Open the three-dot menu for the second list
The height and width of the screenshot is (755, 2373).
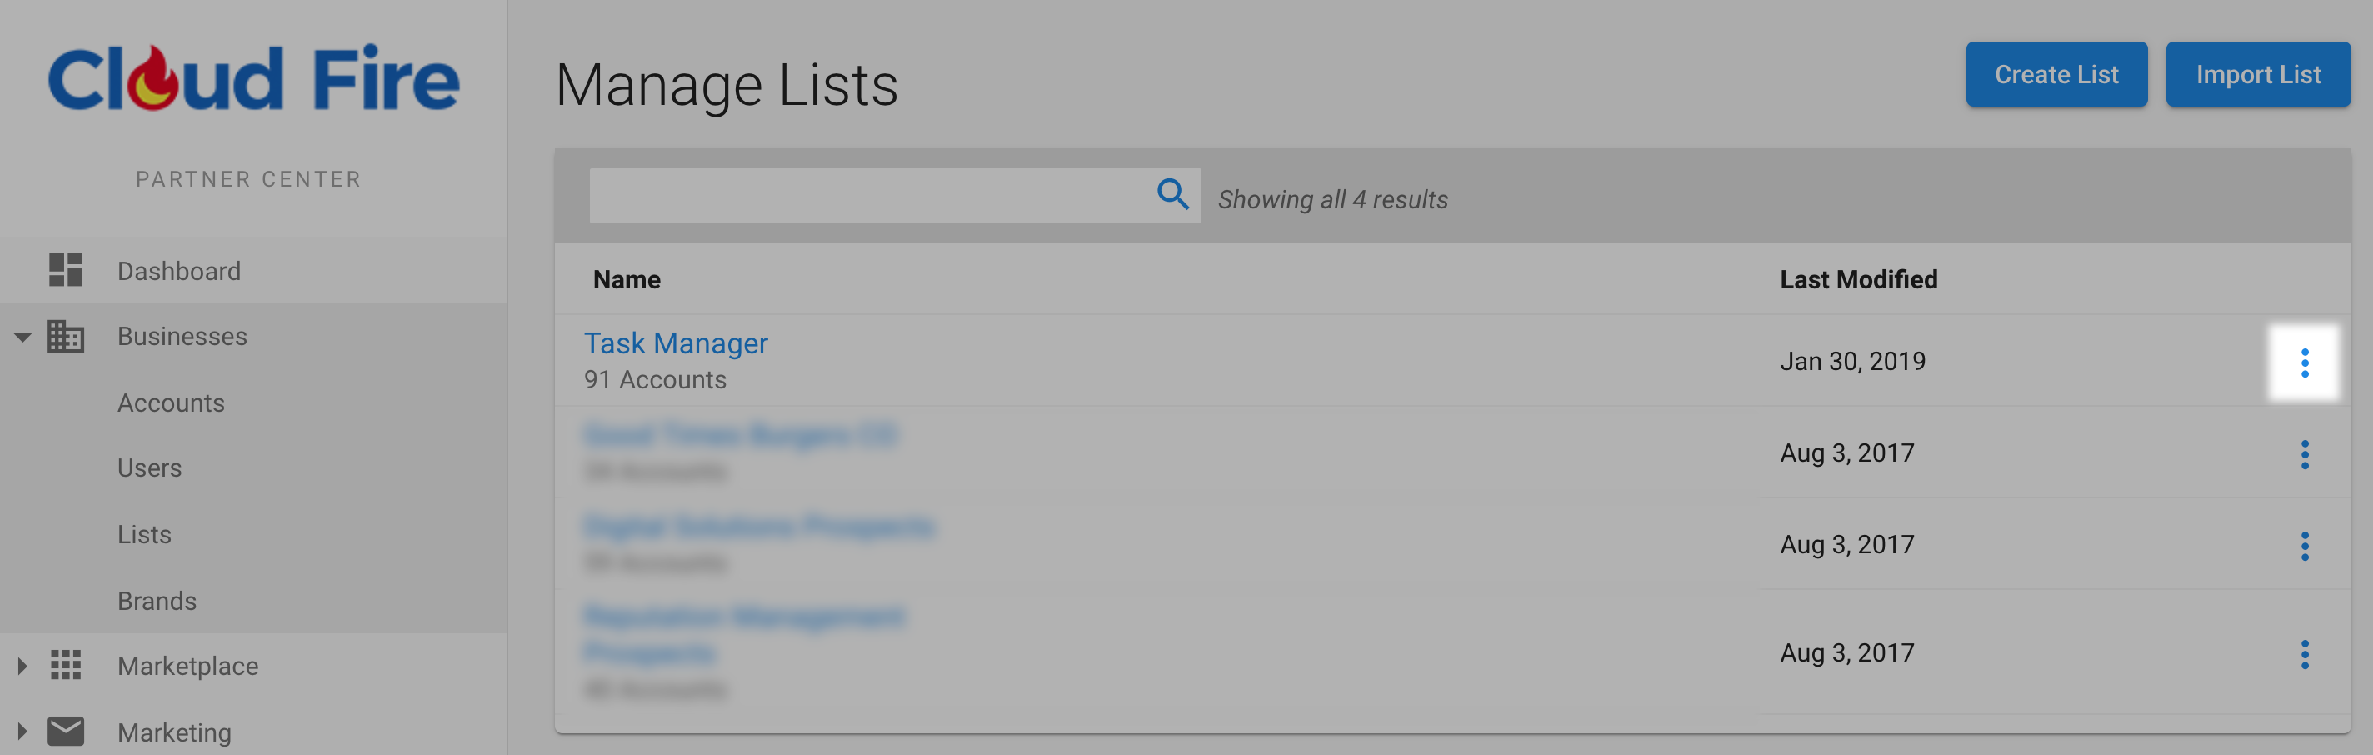click(x=2304, y=454)
